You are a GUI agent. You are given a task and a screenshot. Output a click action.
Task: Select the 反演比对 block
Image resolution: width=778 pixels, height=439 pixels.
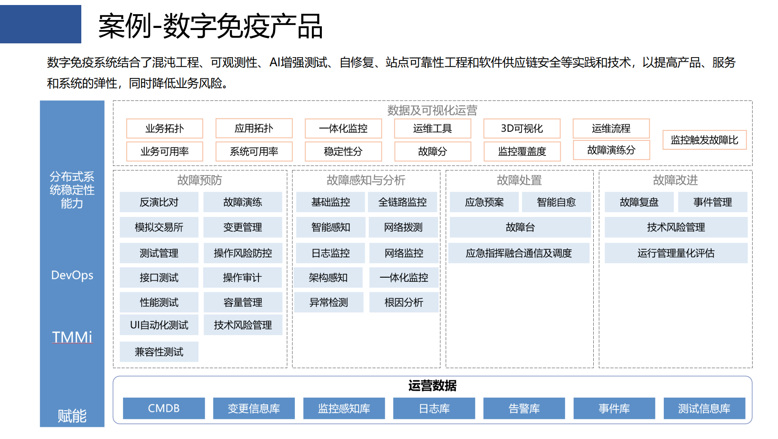(x=159, y=202)
